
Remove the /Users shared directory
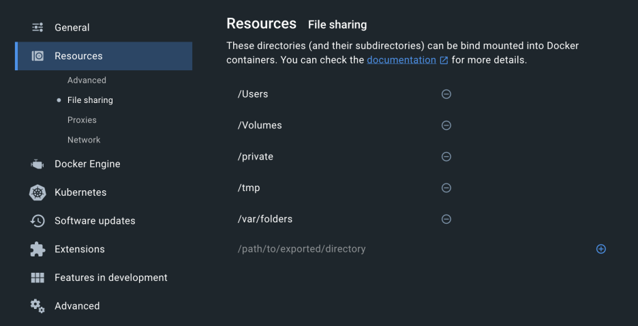tap(446, 94)
